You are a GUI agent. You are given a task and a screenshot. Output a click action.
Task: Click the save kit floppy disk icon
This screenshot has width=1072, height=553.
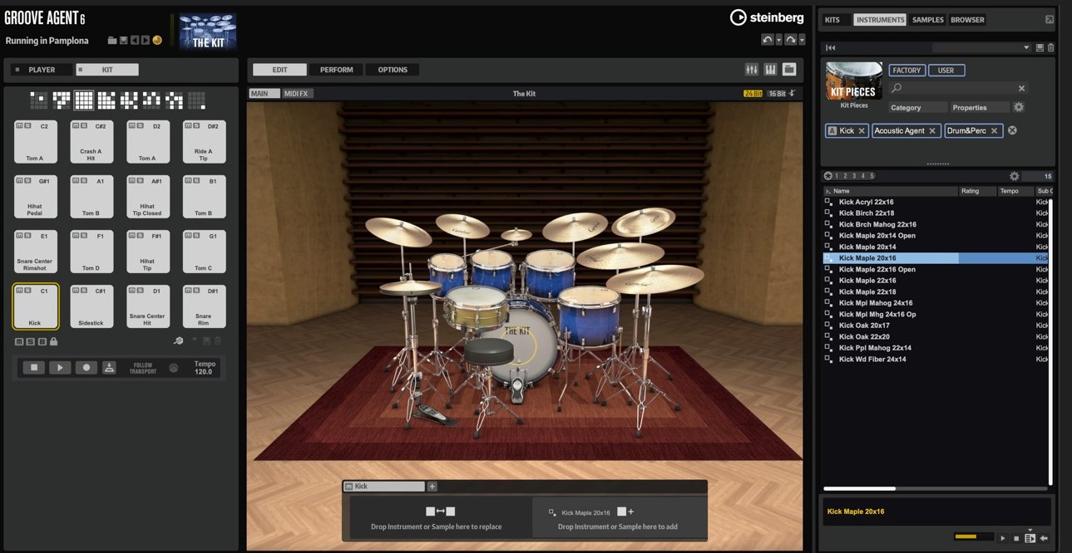point(123,41)
